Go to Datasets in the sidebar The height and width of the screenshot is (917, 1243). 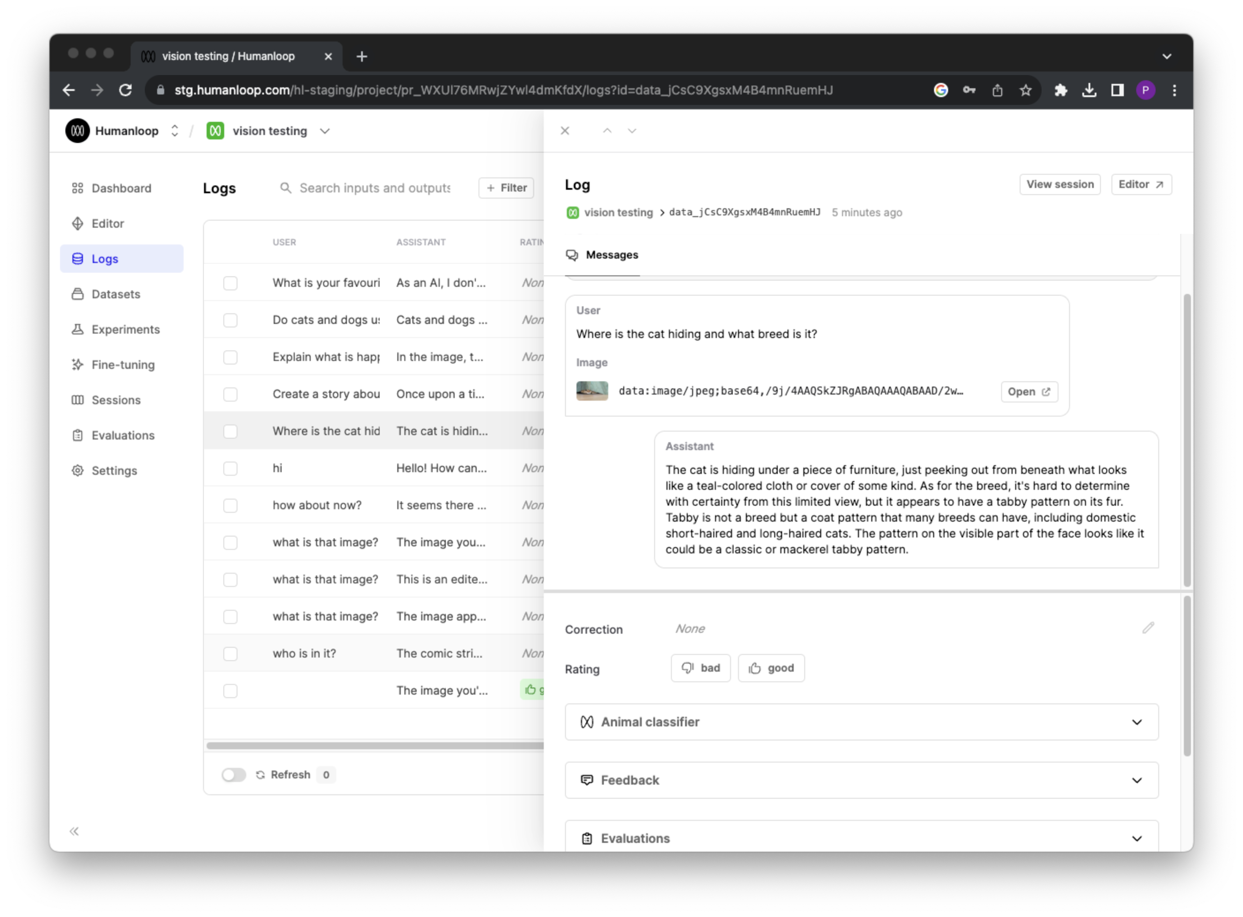click(x=121, y=294)
